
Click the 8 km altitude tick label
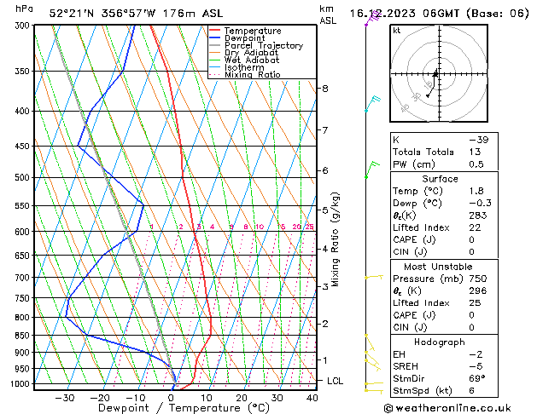(x=325, y=89)
